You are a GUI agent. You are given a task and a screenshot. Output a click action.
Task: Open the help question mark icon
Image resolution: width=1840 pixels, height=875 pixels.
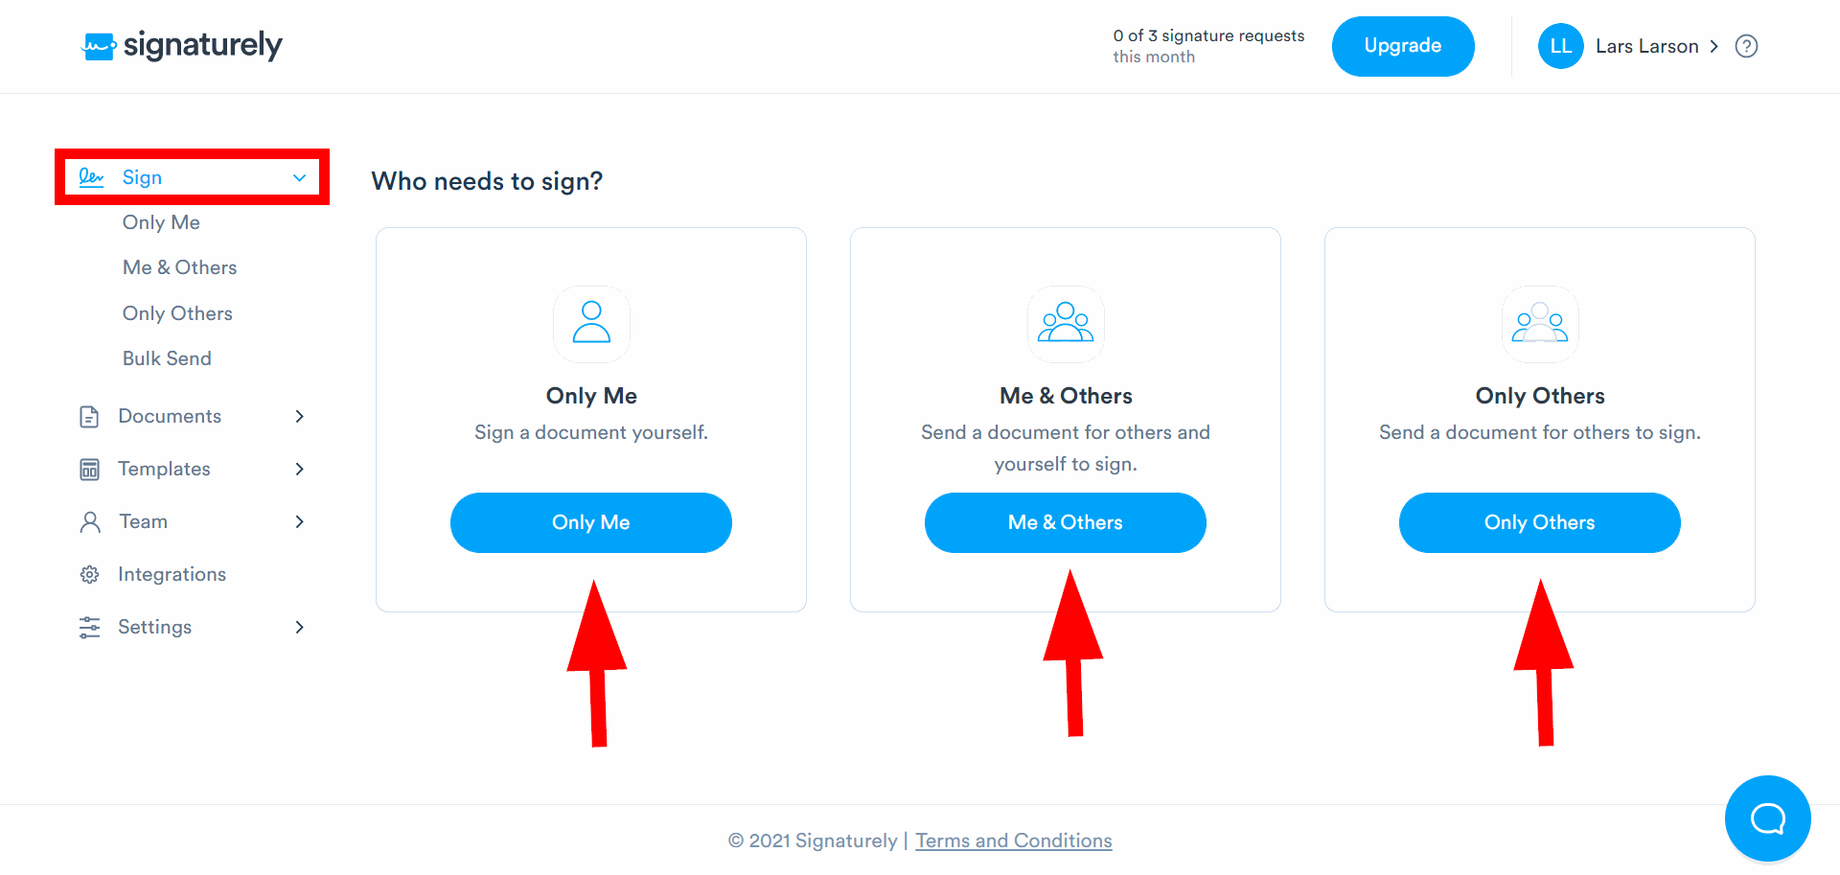1746,46
